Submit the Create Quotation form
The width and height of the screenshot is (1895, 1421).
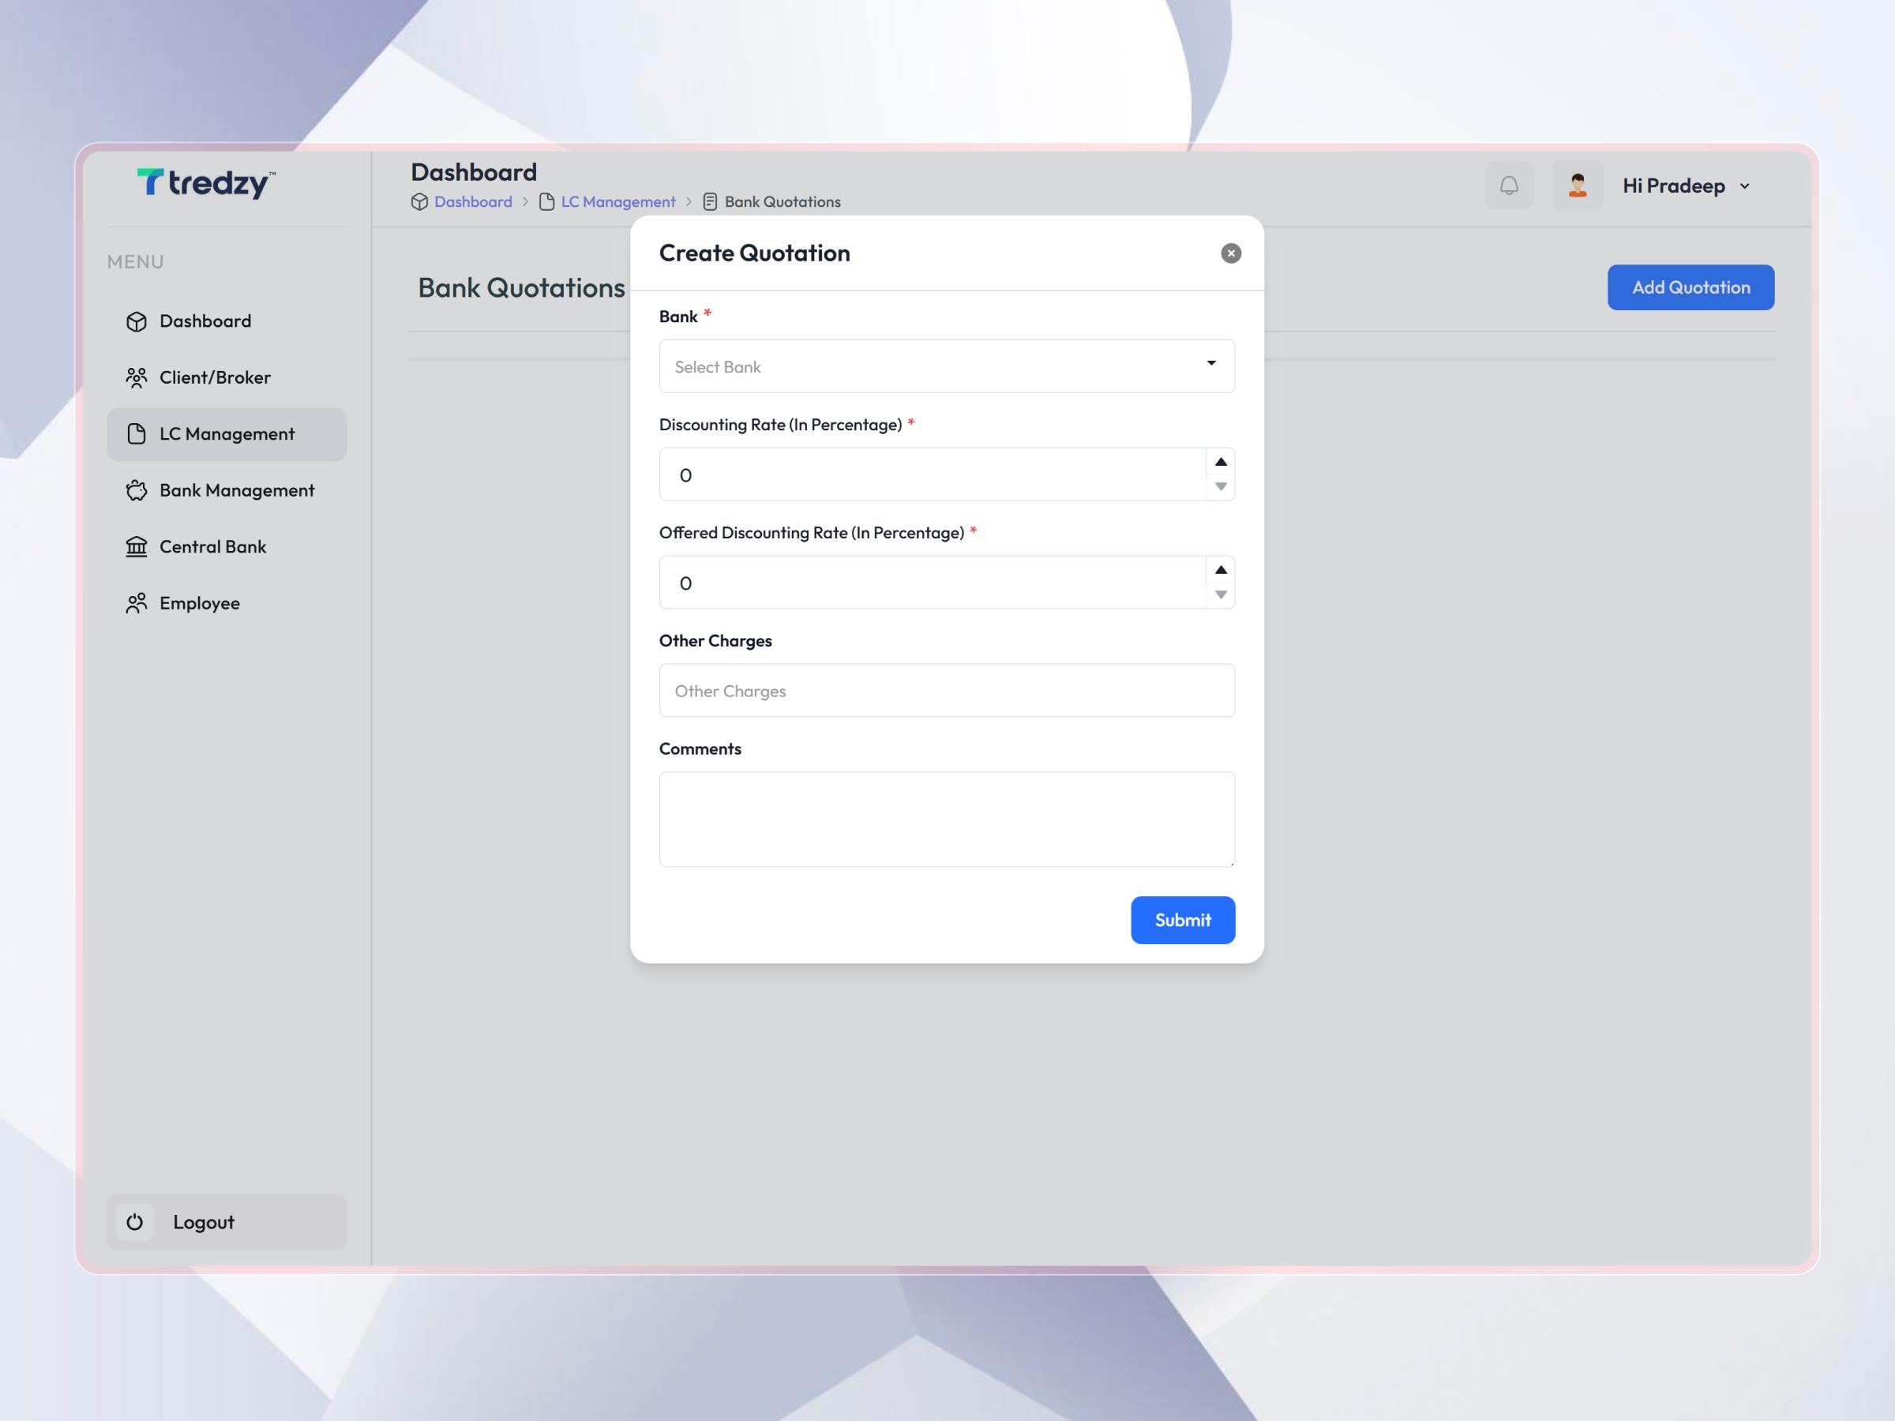point(1182,919)
